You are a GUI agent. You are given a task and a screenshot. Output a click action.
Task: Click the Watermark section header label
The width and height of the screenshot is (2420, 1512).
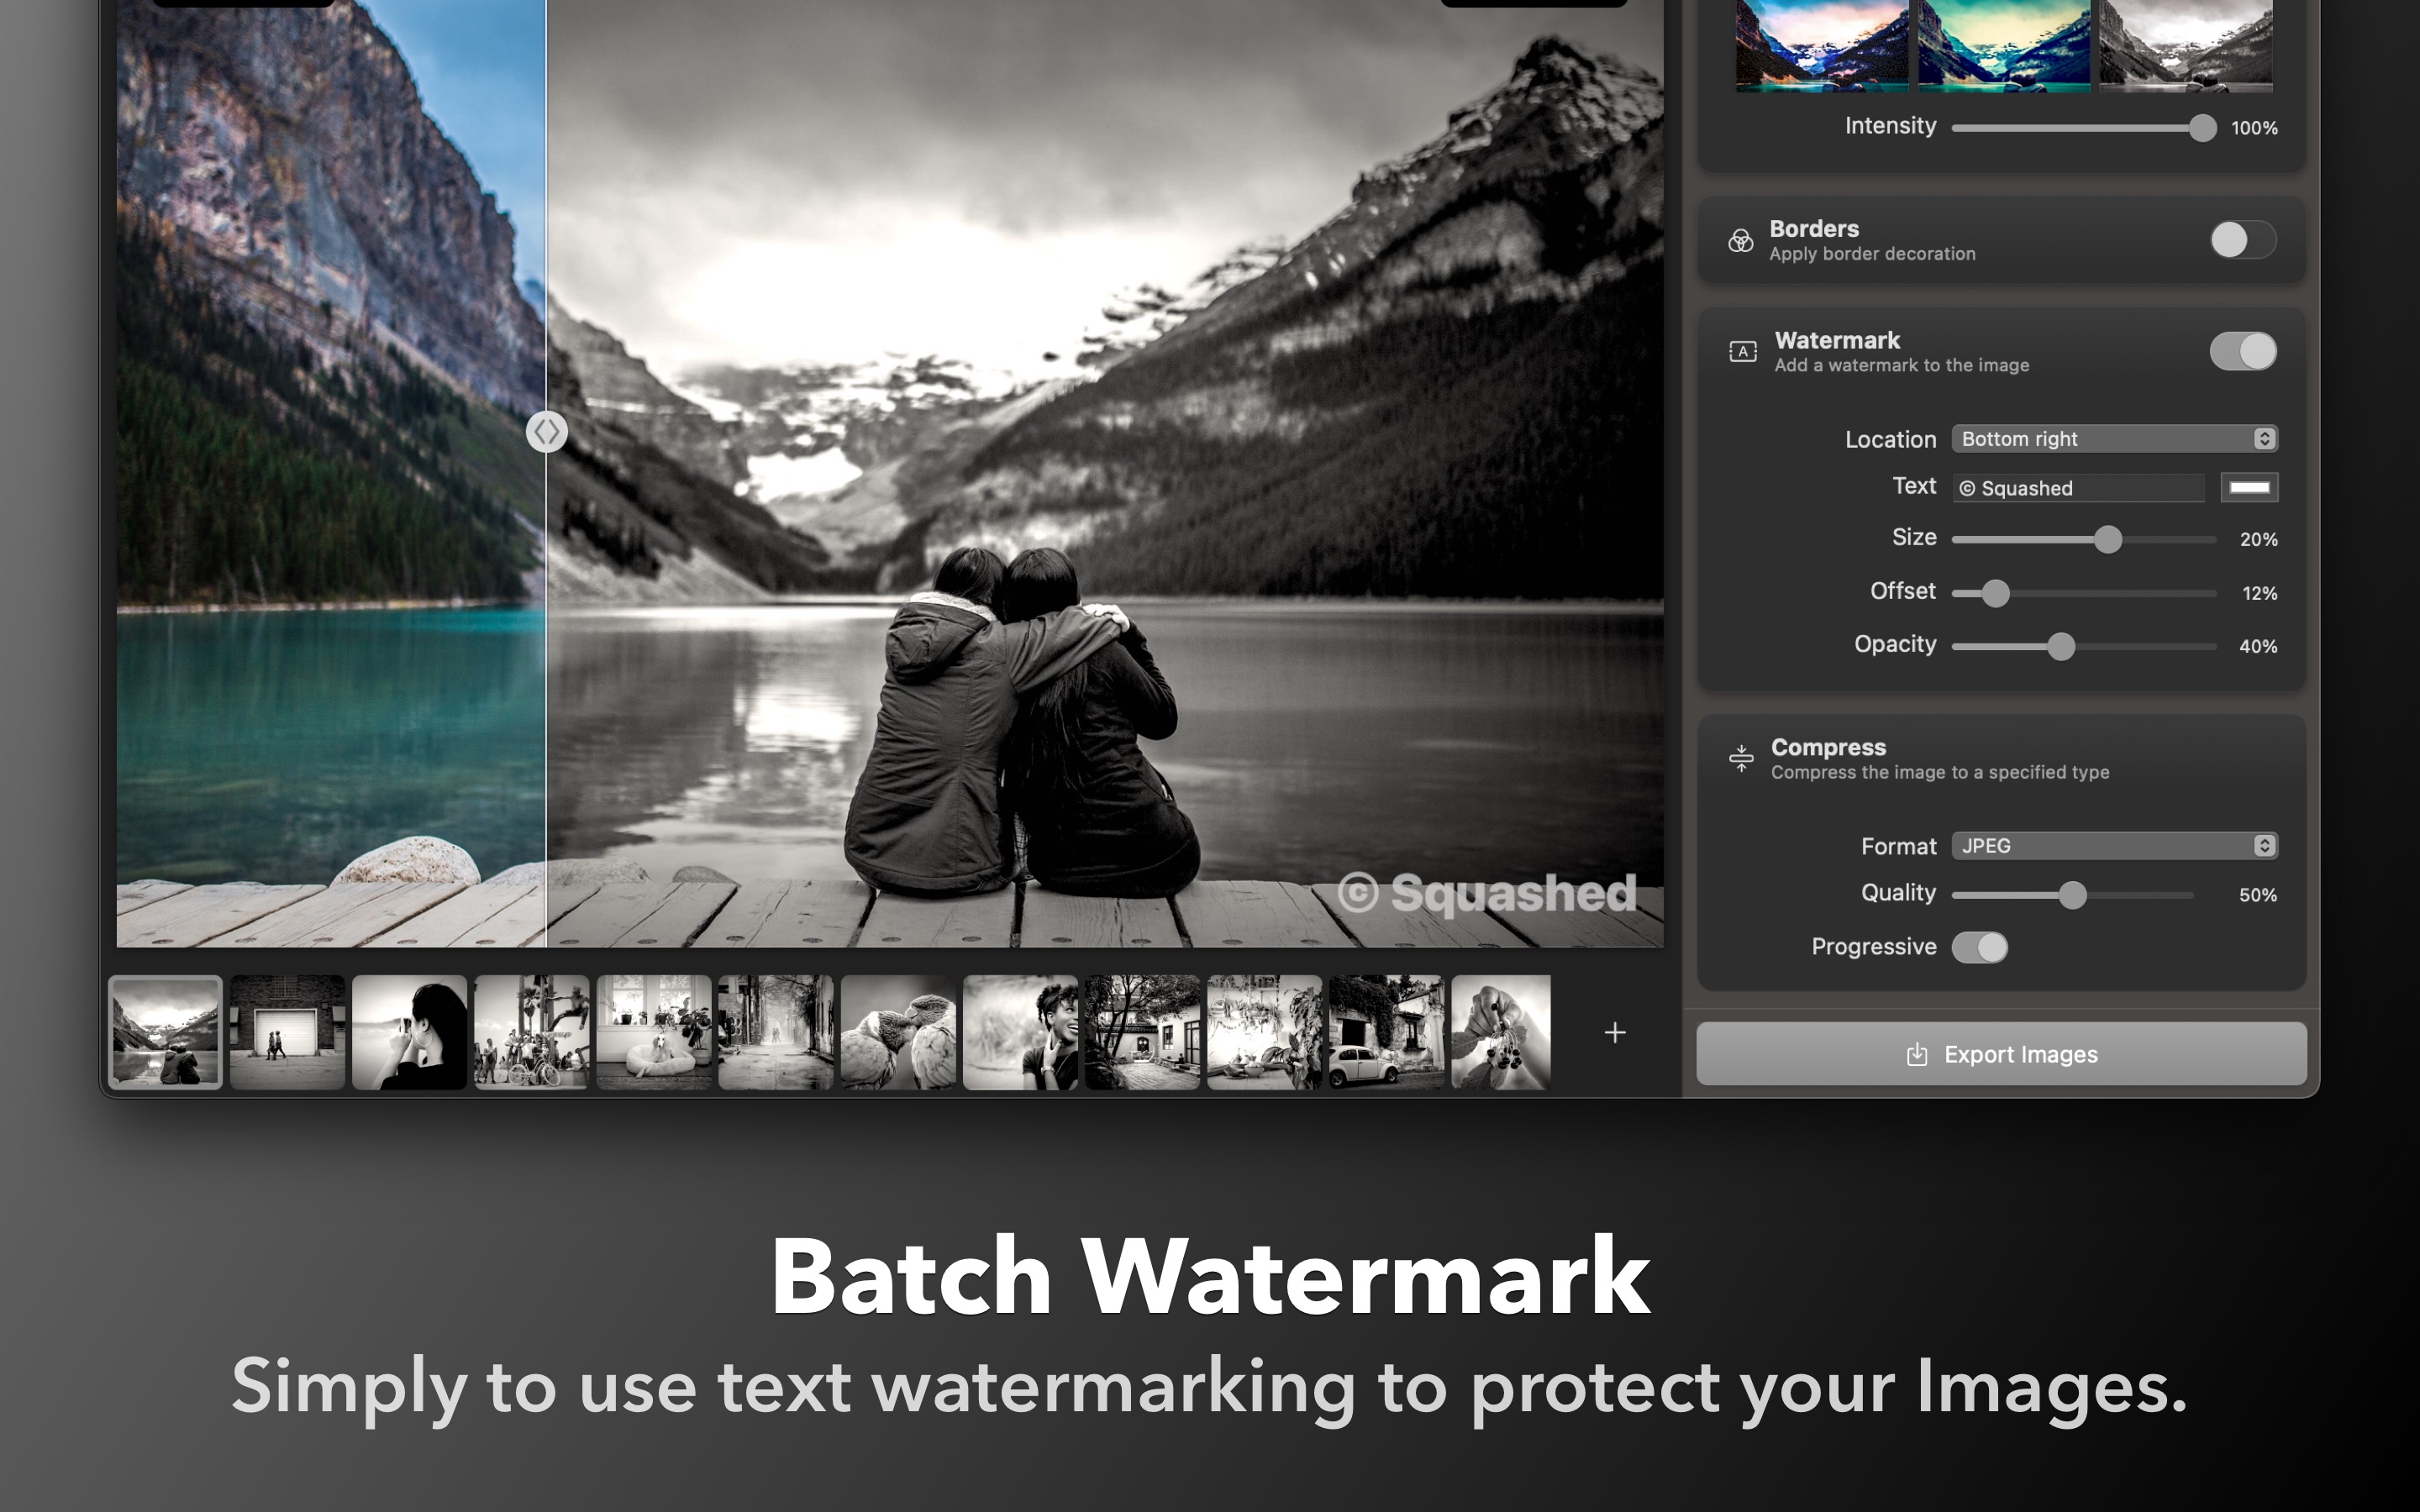(x=1836, y=340)
